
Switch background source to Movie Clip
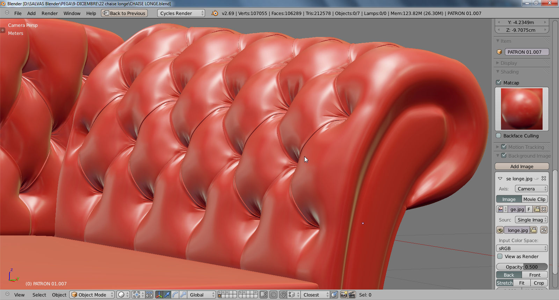point(535,199)
